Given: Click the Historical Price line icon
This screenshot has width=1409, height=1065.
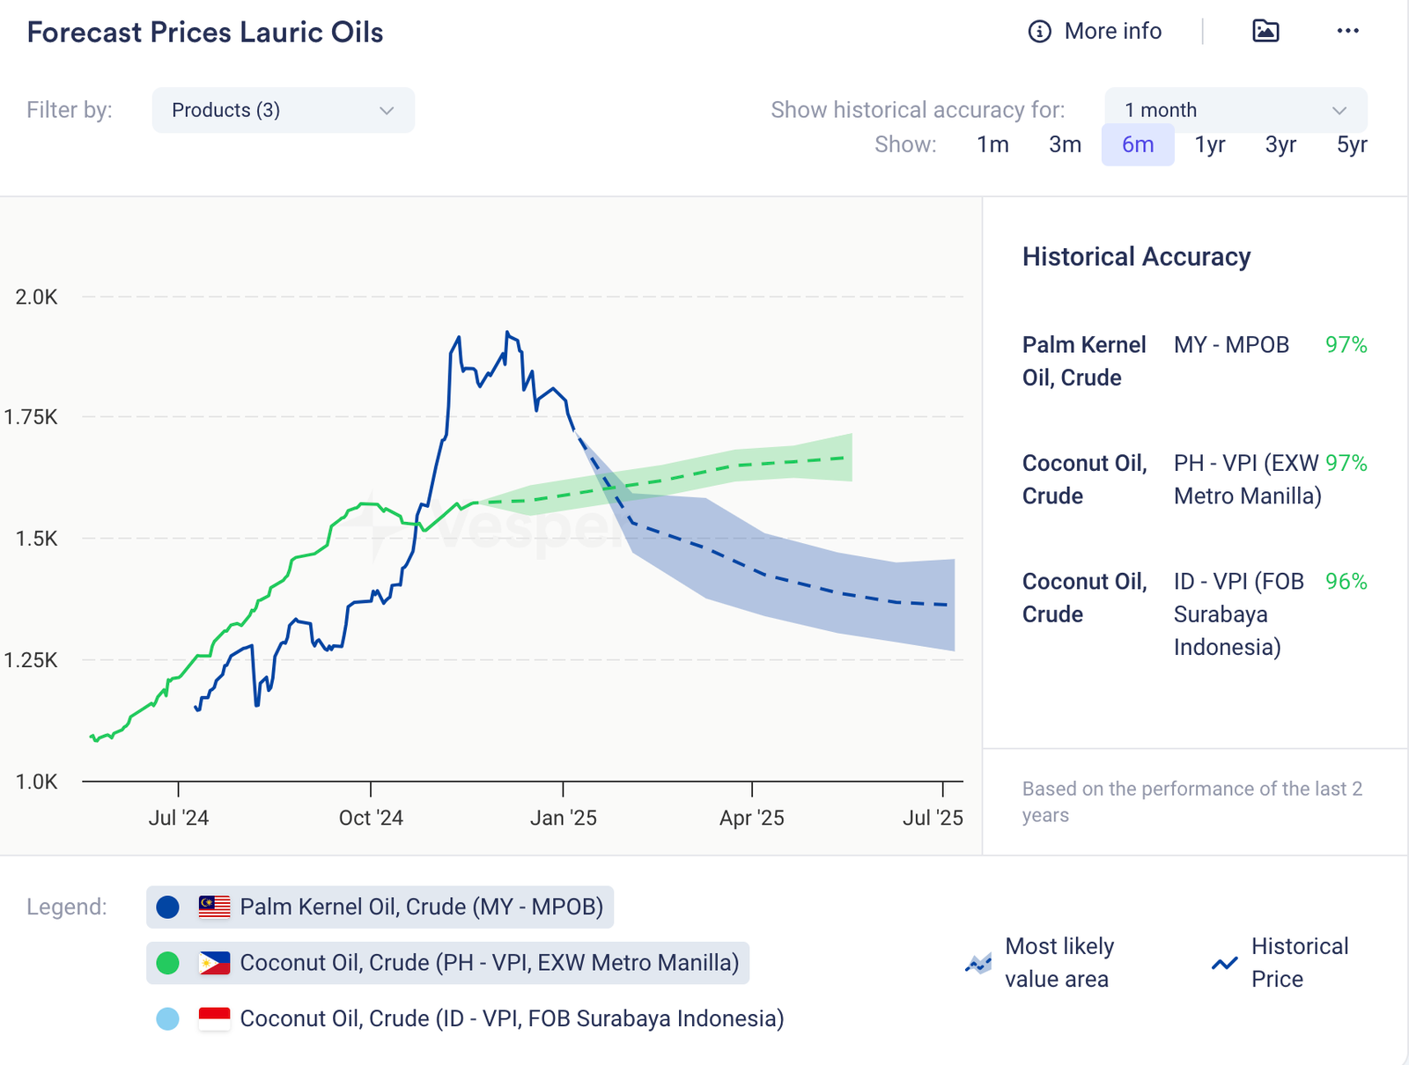Looking at the screenshot, I should tap(1224, 963).
